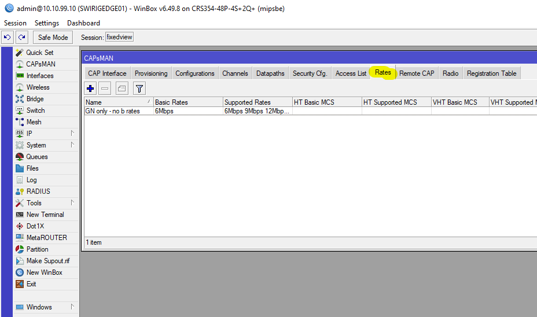Switch to the Channels tab
Image resolution: width=537 pixels, height=317 pixels.
(x=235, y=73)
